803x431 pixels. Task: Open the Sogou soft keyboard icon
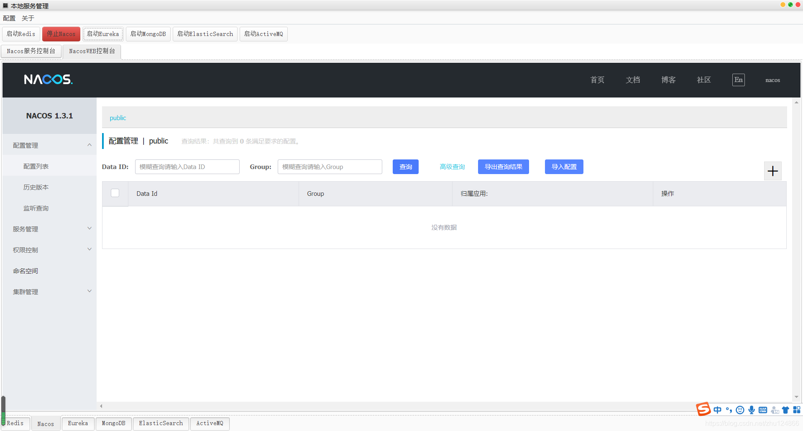[x=763, y=410]
